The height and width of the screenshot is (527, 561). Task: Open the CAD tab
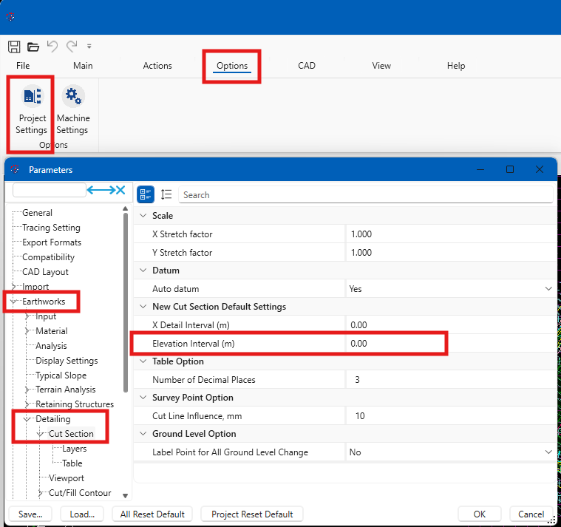pyautogui.click(x=307, y=66)
